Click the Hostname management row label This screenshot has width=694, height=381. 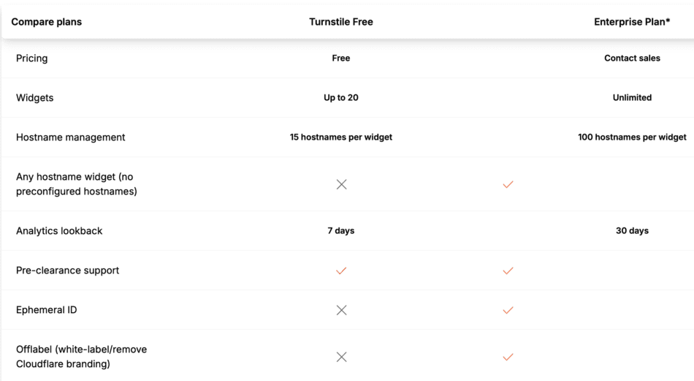[x=71, y=137]
